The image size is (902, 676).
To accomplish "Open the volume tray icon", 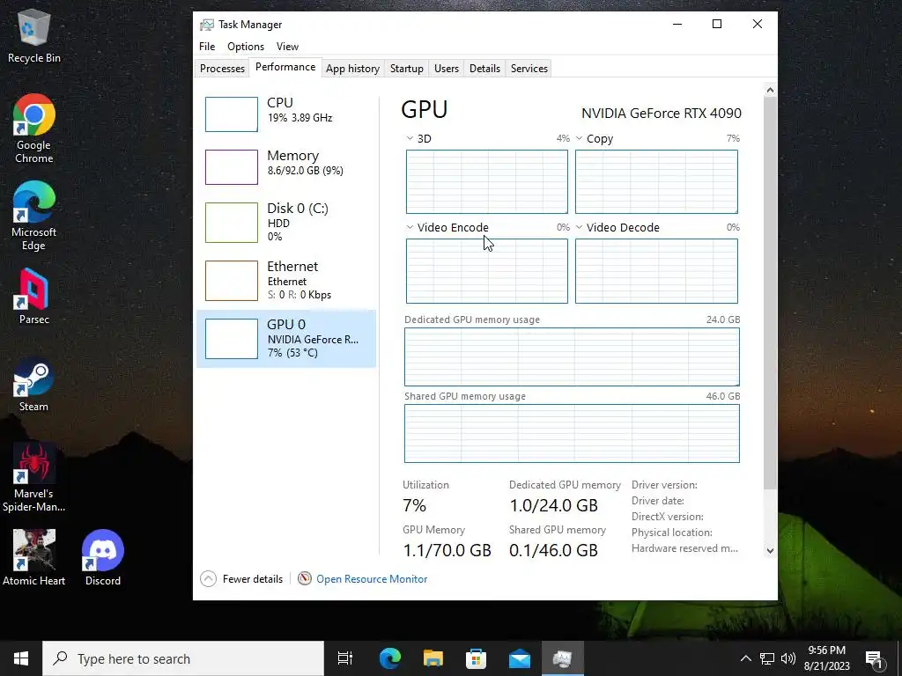I will coord(788,658).
